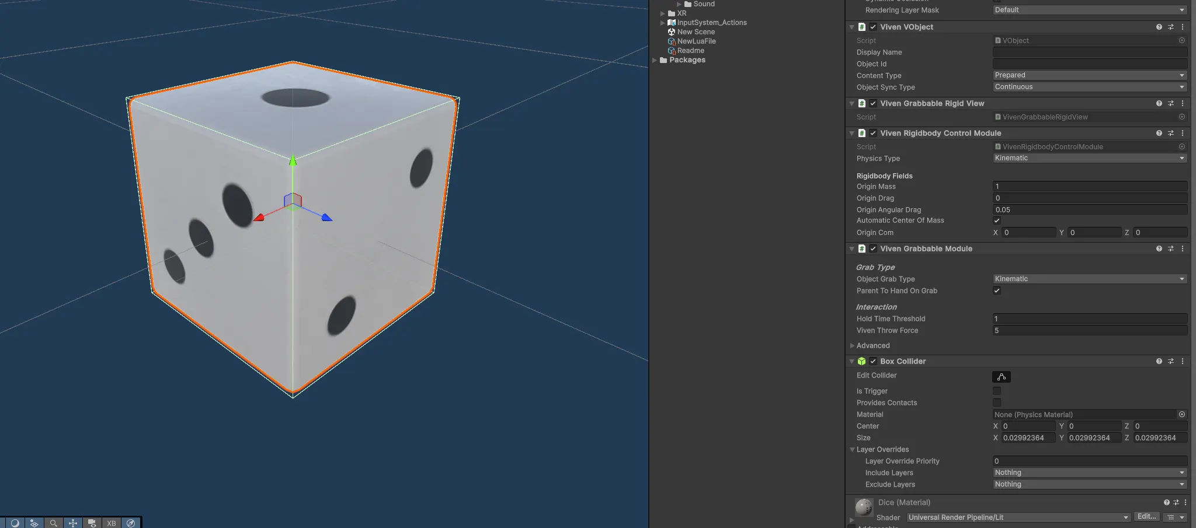
Task: Open help for Viven Rigidbody Control Module
Action: pyautogui.click(x=1159, y=133)
